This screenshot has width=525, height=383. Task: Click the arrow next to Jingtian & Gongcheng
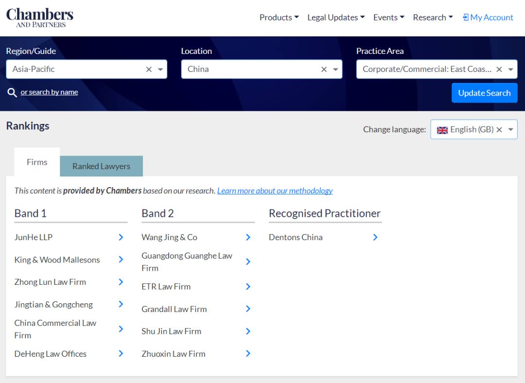[121, 304]
